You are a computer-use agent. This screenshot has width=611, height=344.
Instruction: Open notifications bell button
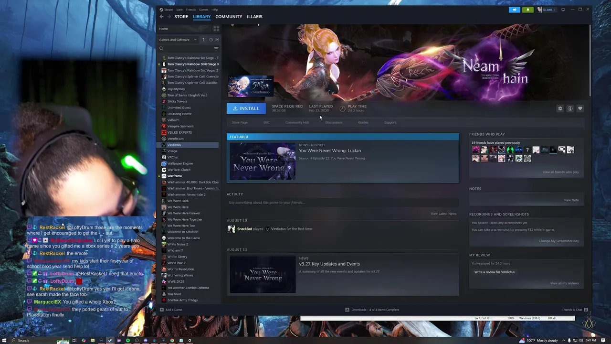coord(528,10)
